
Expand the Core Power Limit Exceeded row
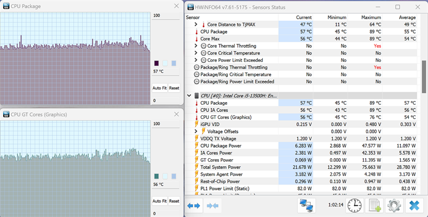(x=196, y=60)
